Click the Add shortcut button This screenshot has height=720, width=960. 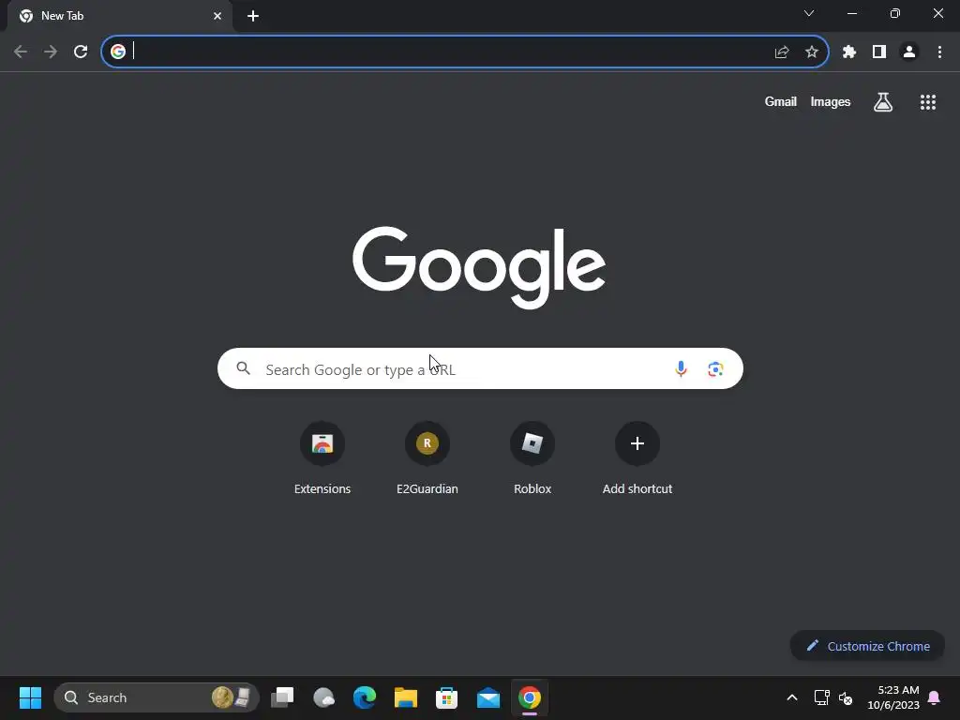tap(637, 457)
